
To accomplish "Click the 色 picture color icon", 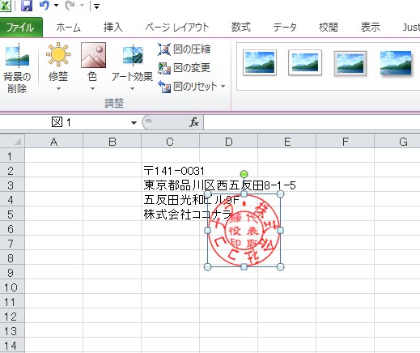I will 93,55.
